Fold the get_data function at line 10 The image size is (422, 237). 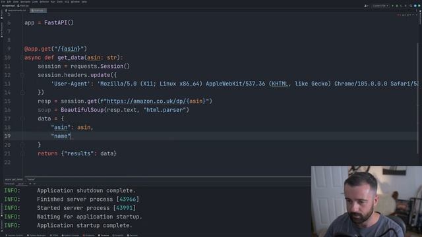point(22,57)
